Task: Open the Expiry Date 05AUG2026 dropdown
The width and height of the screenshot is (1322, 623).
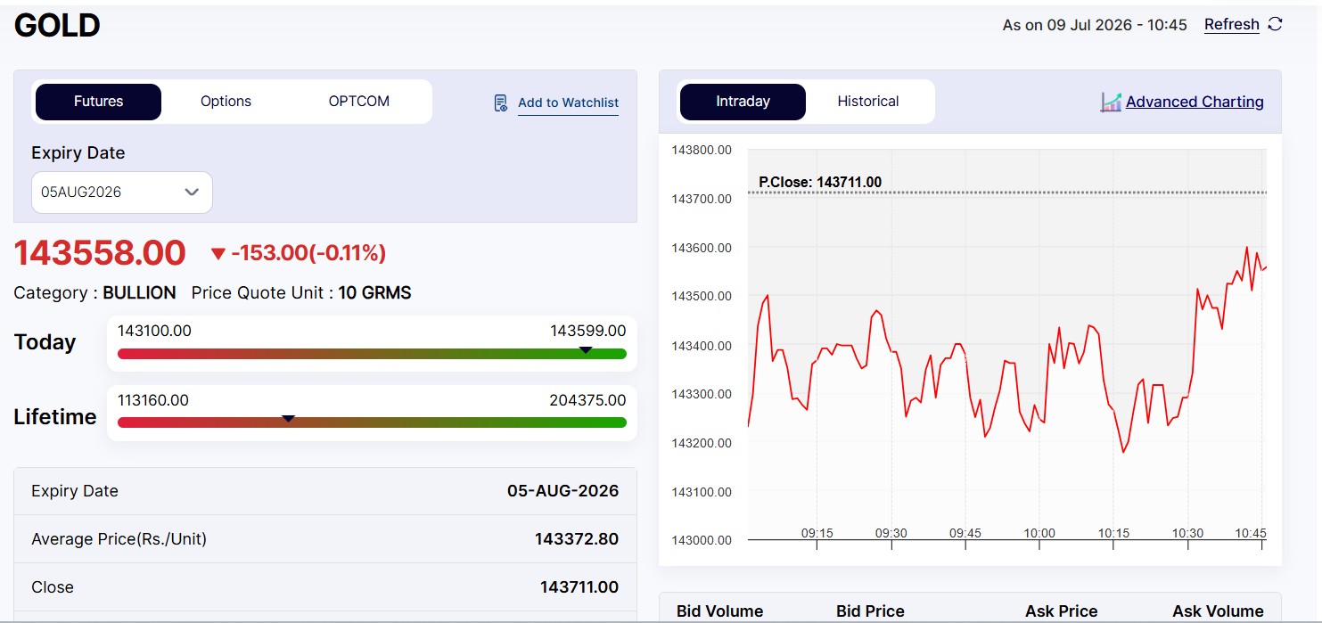Action: (x=122, y=193)
